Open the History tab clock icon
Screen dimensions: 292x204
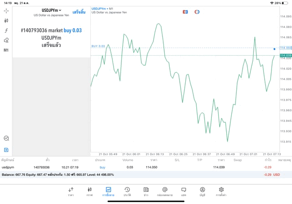(x=127, y=191)
